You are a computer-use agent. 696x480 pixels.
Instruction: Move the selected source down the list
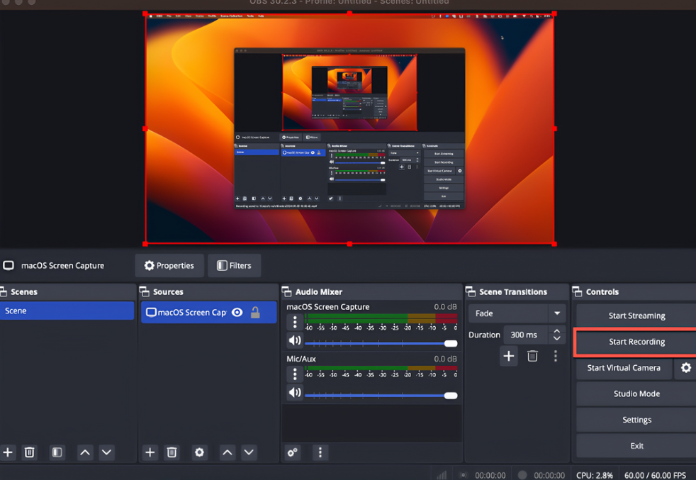tap(249, 452)
